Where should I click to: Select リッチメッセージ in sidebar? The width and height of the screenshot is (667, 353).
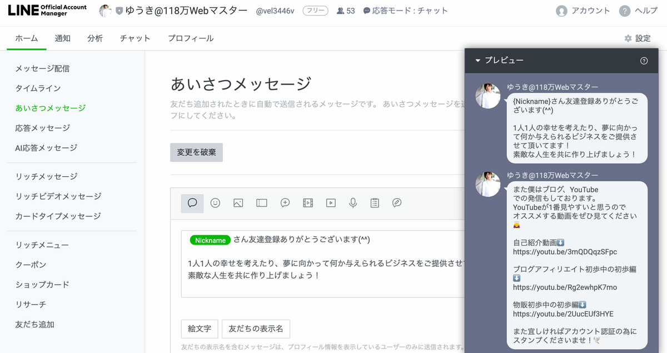[46, 176]
